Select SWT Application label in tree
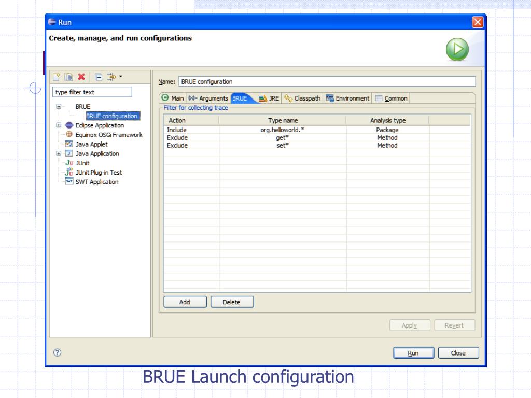The width and height of the screenshot is (531, 398). click(97, 182)
